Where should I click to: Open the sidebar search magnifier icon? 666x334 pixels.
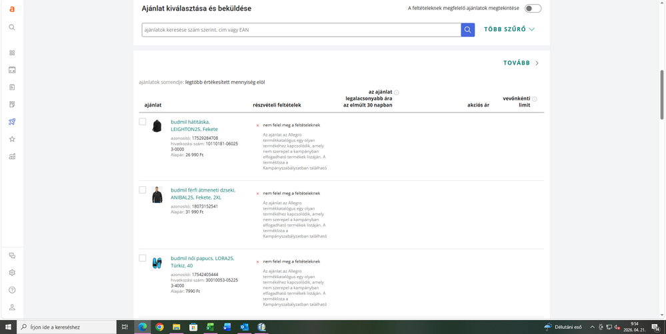coord(12,27)
